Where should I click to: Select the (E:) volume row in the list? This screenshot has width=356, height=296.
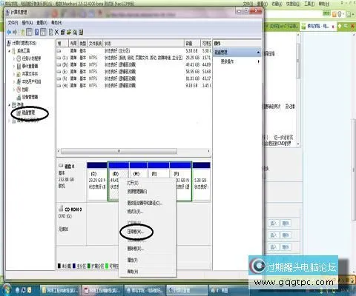pos(133,72)
